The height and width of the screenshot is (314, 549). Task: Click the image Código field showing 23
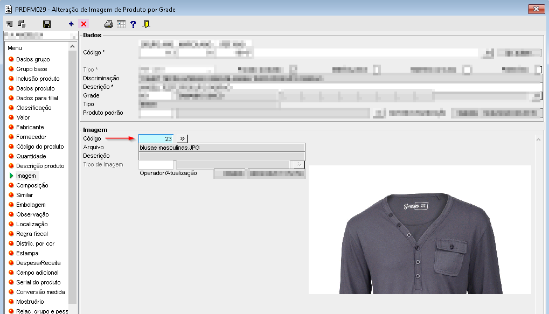click(x=156, y=138)
